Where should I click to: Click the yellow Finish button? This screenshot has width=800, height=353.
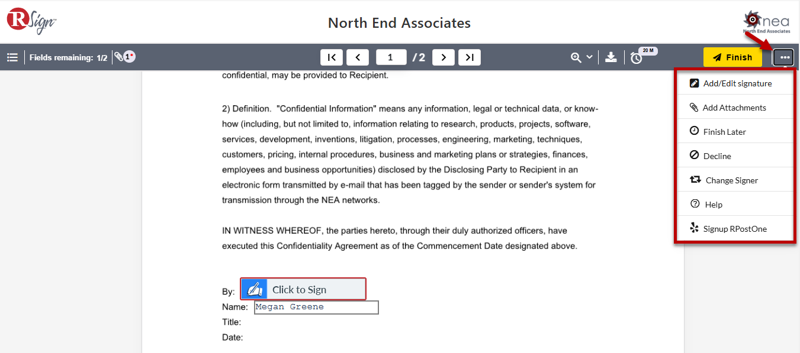(732, 57)
